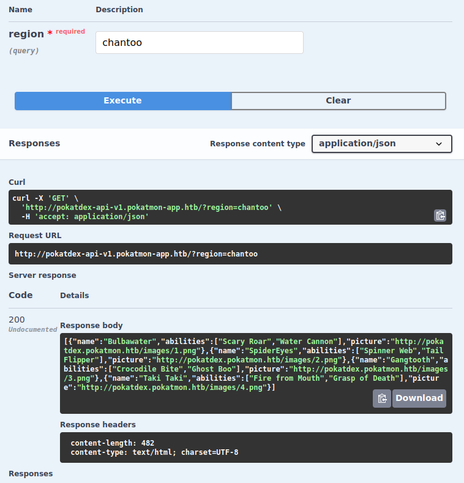
Task: Click the (query) parameter type label
Action: pos(24,51)
